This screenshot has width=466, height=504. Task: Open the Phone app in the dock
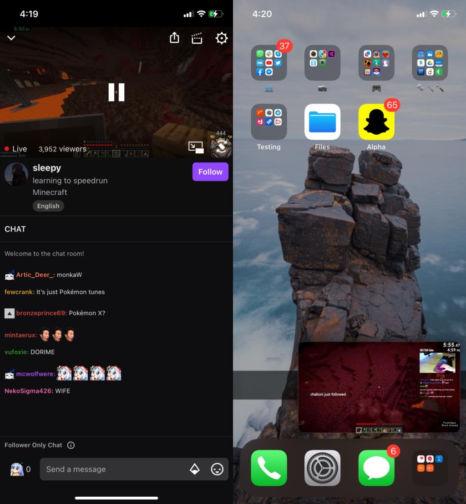click(268, 468)
